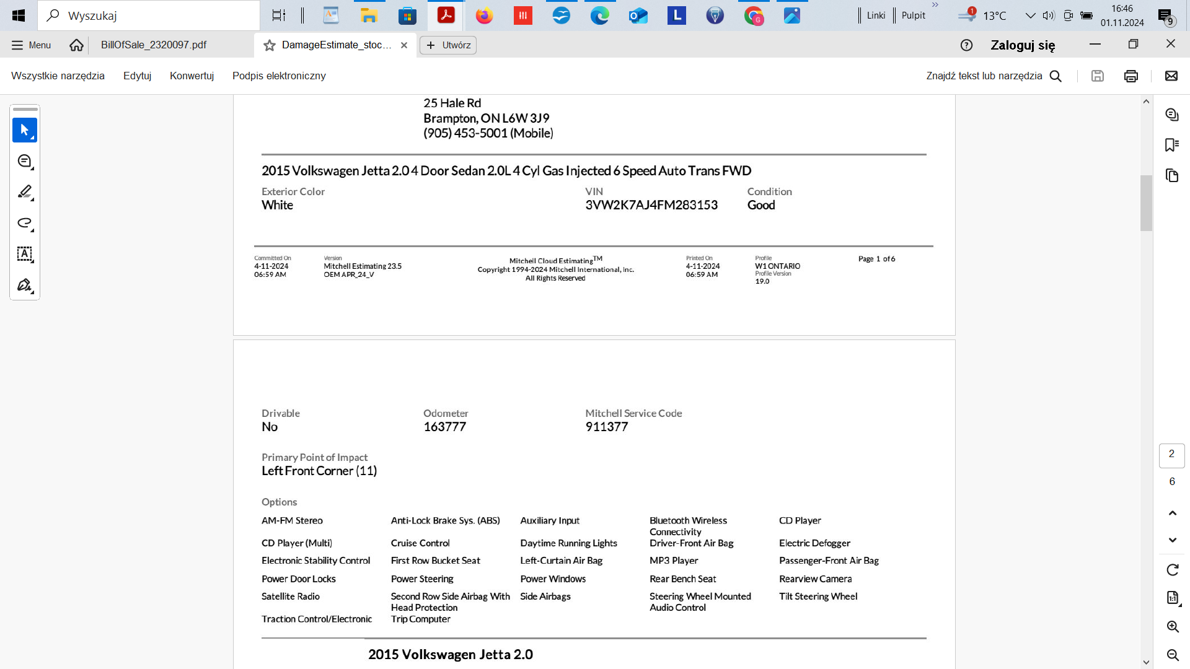1190x669 pixels.
Task: Activate the text box tool
Action: click(x=25, y=254)
